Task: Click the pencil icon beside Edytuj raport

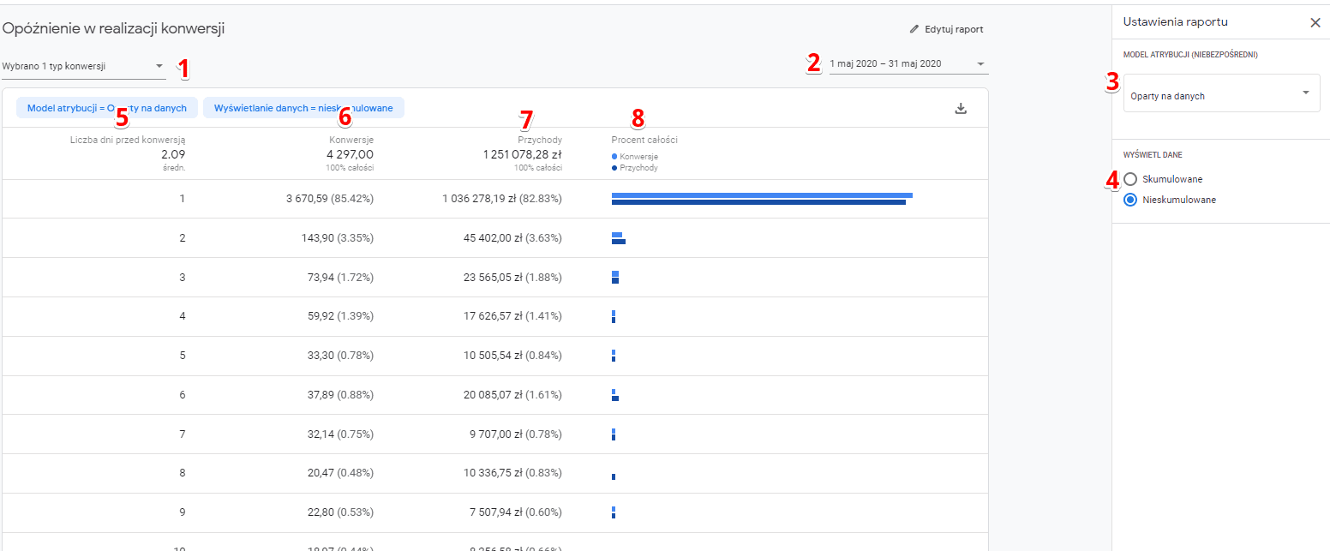Action: click(914, 29)
